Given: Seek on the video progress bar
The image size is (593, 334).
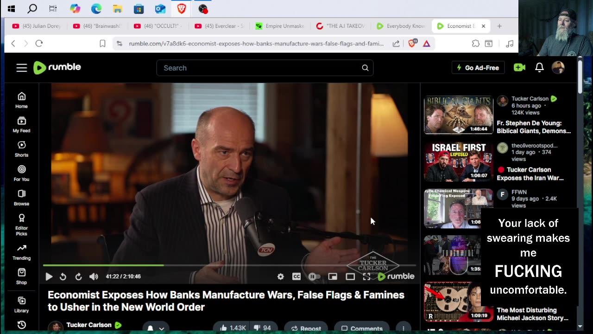Looking at the screenshot, I should [229, 265].
